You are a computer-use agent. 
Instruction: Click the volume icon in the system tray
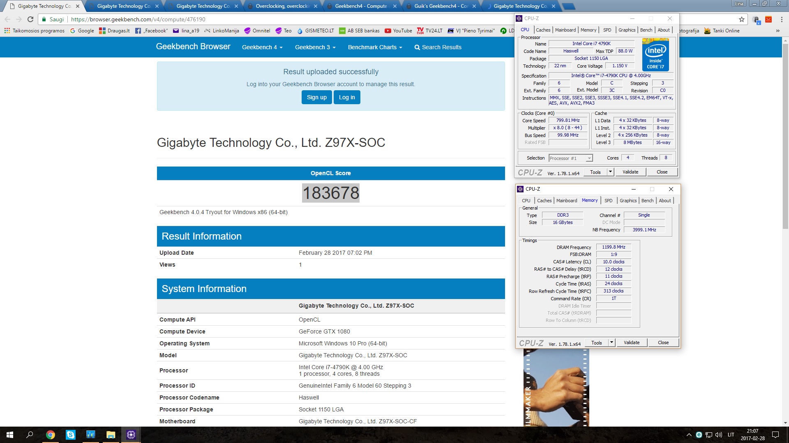coord(718,435)
